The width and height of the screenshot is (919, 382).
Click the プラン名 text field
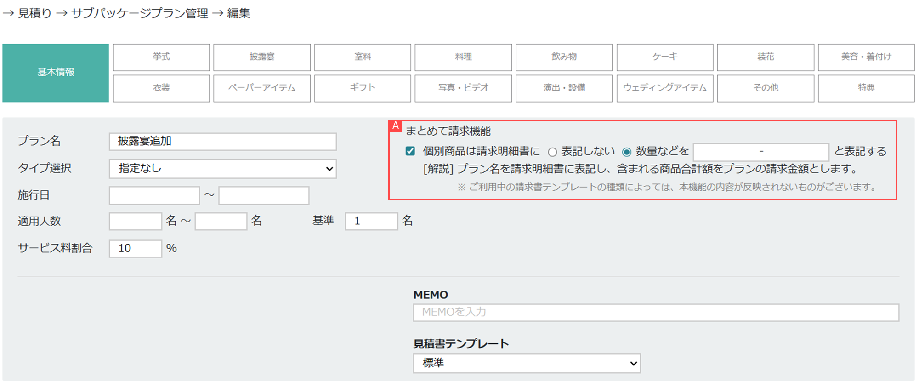(x=223, y=142)
